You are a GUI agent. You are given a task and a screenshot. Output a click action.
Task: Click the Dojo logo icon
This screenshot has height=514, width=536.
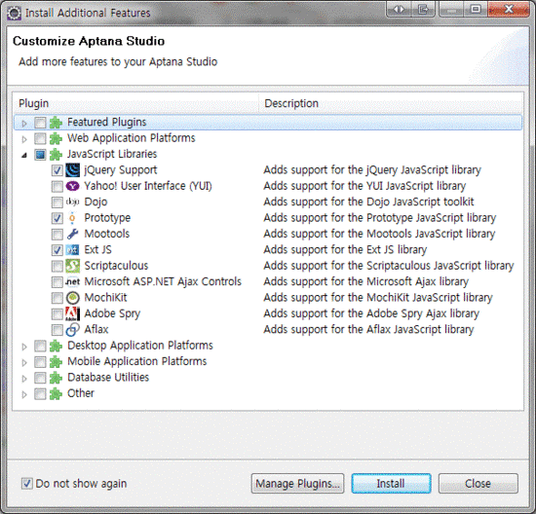(72, 202)
